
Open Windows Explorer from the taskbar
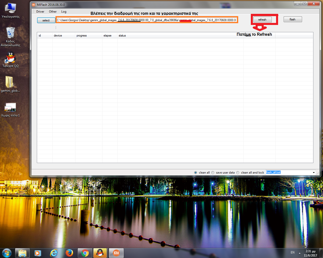(x=22, y=253)
